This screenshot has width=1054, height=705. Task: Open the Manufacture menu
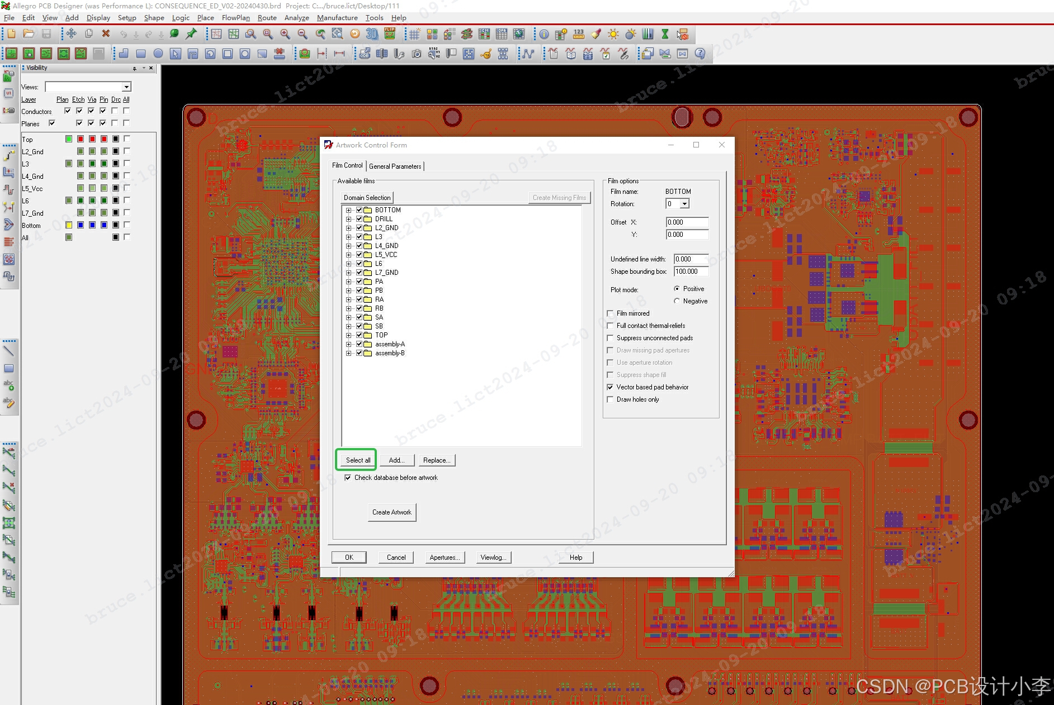pyautogui.click(x=337, y=18)
